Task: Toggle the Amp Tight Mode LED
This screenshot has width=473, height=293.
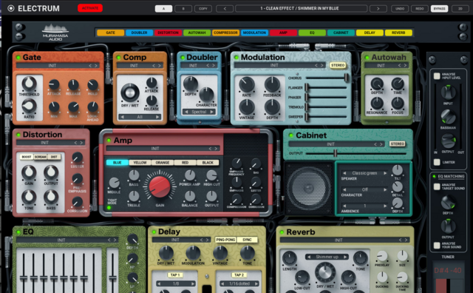Action: [x=109, y=207]
